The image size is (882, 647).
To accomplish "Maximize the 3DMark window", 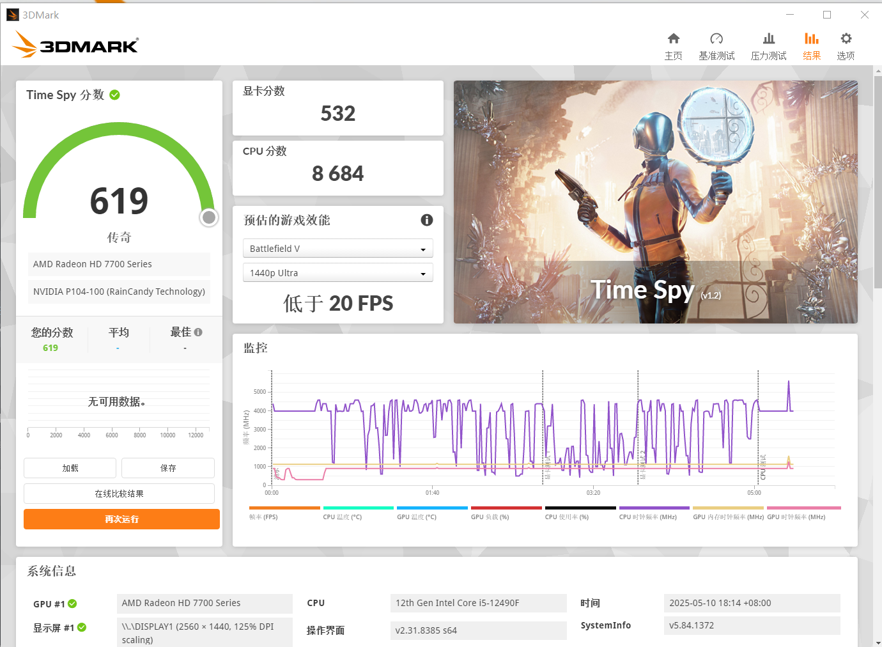I will point(827,15).
